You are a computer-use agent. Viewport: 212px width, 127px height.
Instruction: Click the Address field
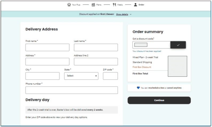[x=47, y=62]
